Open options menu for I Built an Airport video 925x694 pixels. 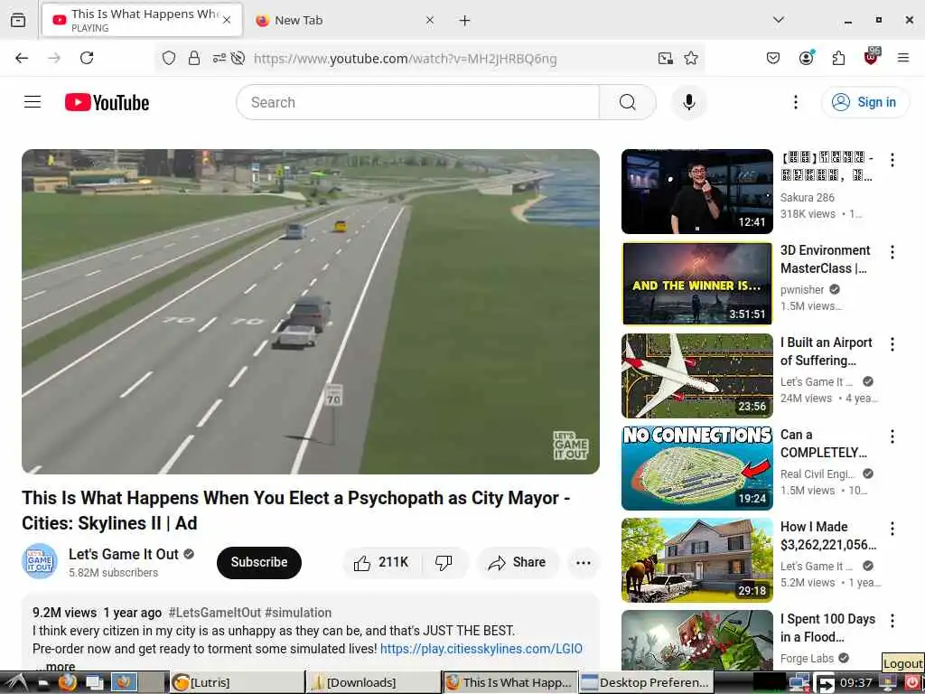coord(892,344)
